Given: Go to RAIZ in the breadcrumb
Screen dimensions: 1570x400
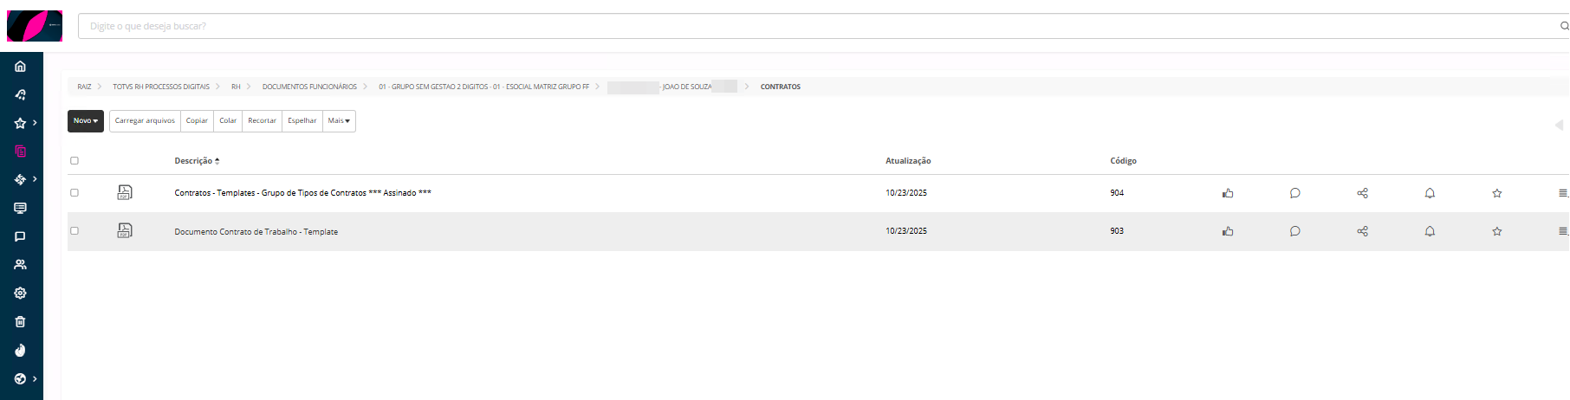Looking at the screenshot, I should pos(84,87).
